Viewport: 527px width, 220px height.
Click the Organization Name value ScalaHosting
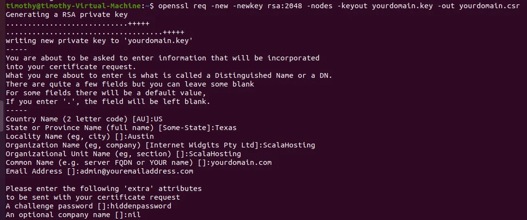pyautogui.click(x=289, y=145)
